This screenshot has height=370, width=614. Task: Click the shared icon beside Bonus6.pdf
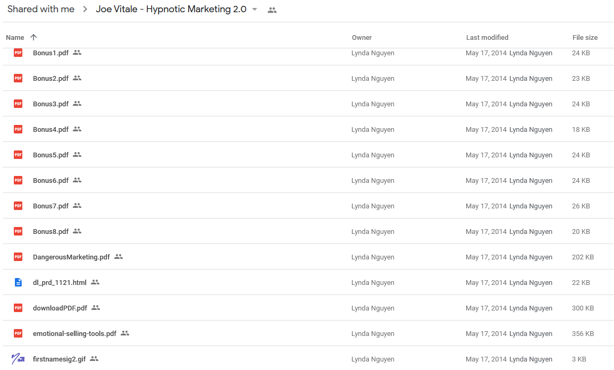coord(77,180)
